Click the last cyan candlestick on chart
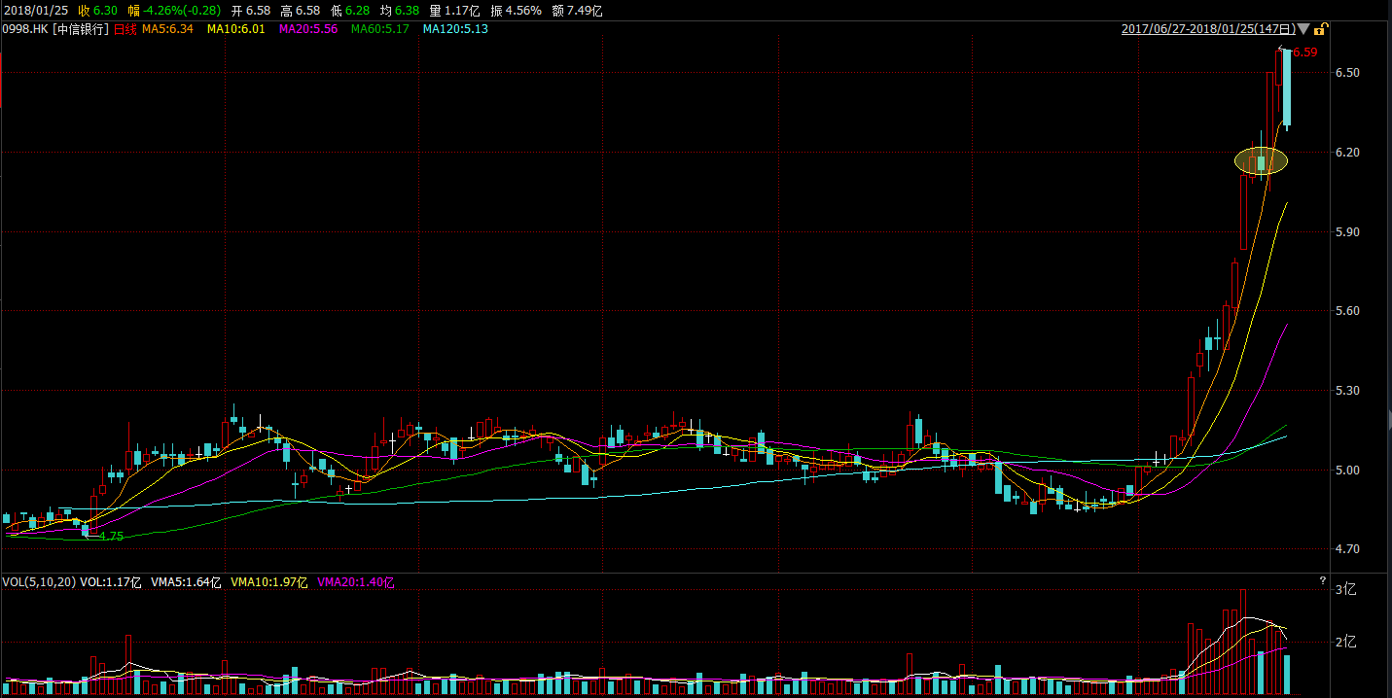The height and width of the screenshot is (698, 1392). (1287, 87)
